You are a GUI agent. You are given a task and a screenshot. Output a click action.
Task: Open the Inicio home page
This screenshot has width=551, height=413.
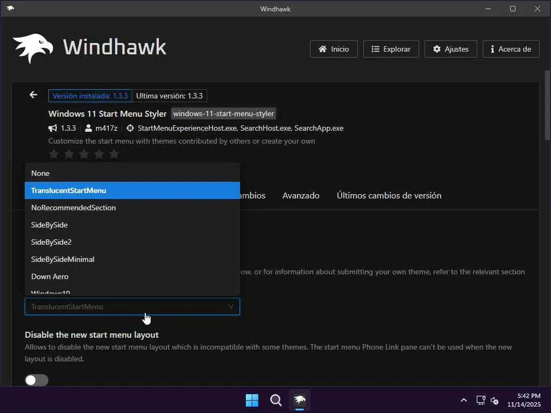334,49
